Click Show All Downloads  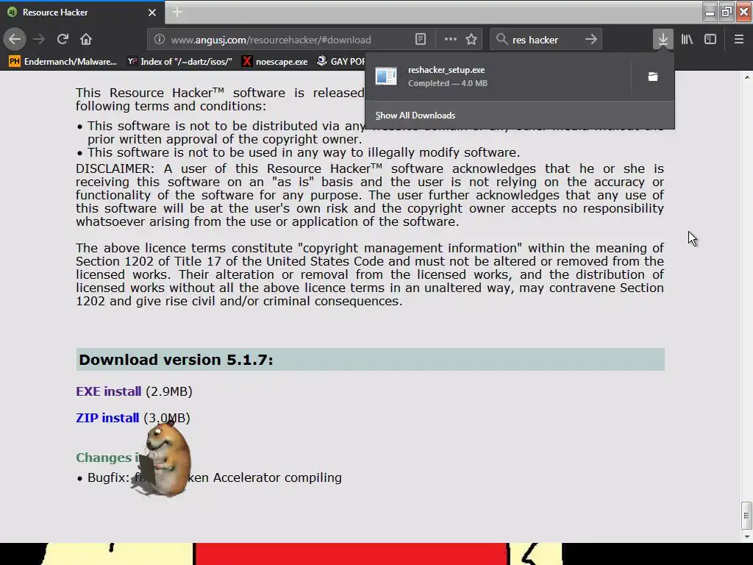point(415,116)
